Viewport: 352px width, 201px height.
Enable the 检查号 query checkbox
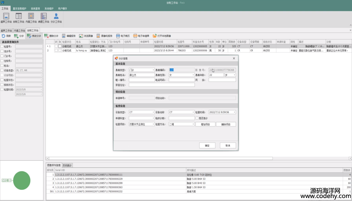click(x=2, y=46)
